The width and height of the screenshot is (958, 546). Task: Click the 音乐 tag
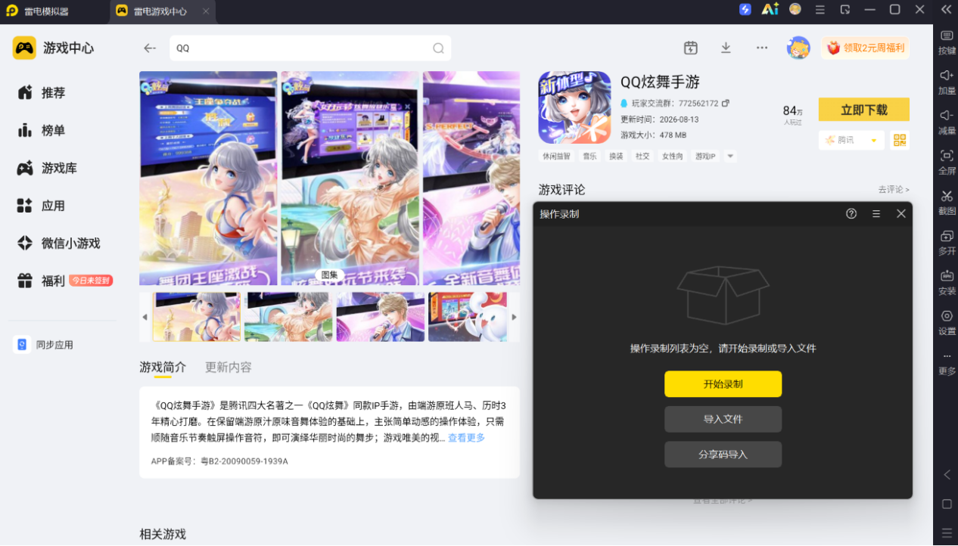pyautogui.click(x=589, y=157)
